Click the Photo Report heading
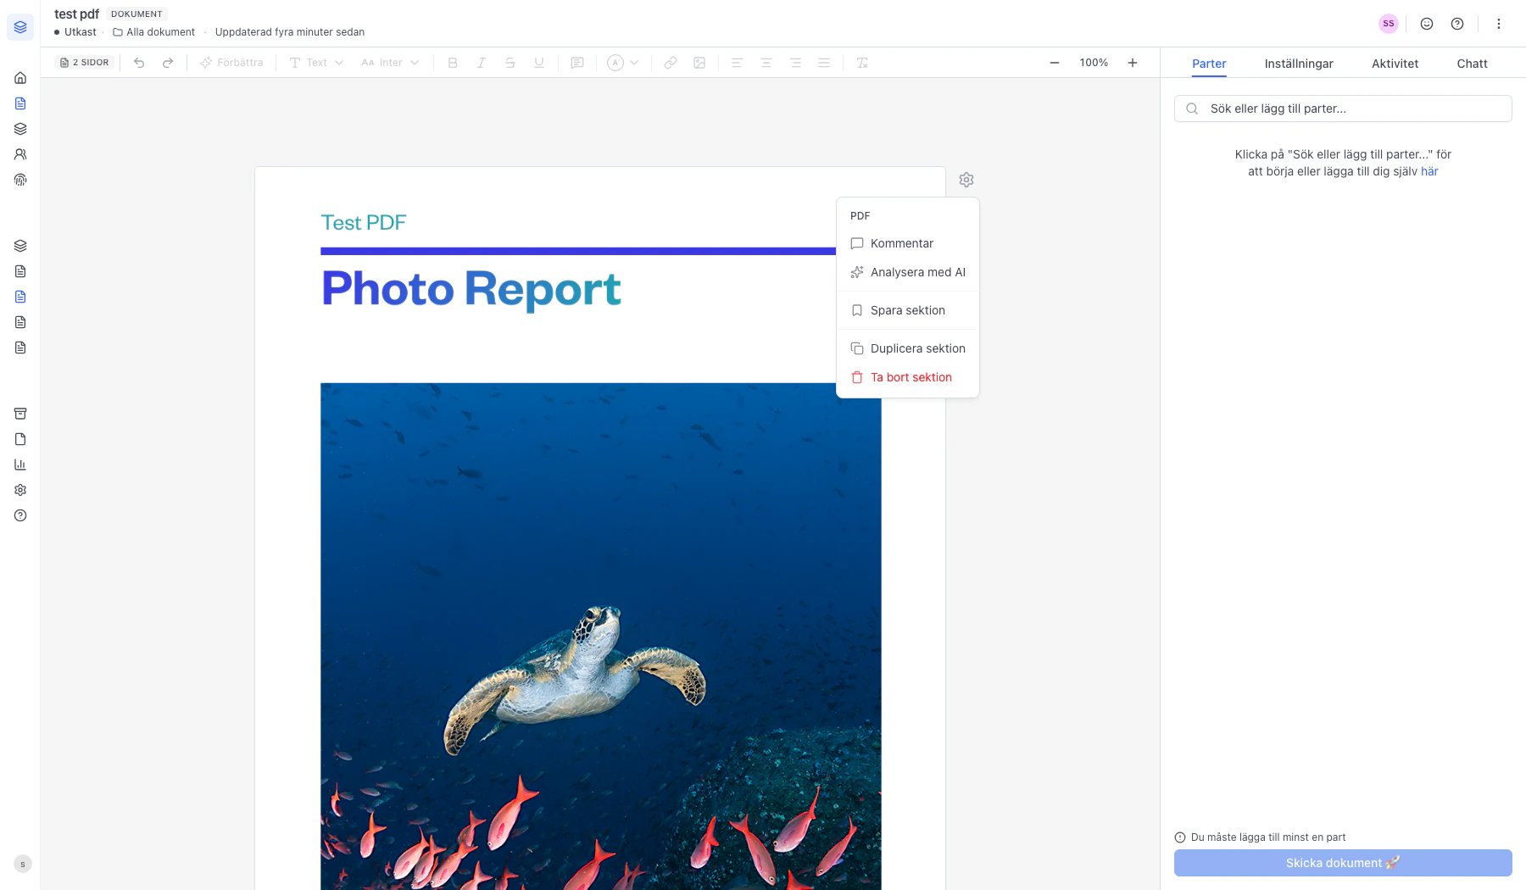 tap(471, 289)
